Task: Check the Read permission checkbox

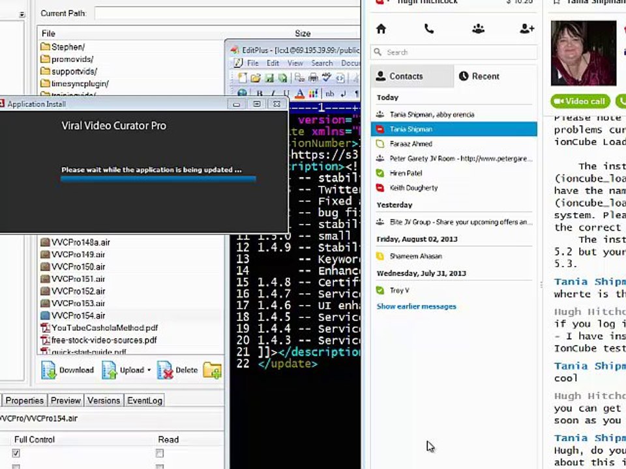Action: pyautogui.click(x=160, y=453)
